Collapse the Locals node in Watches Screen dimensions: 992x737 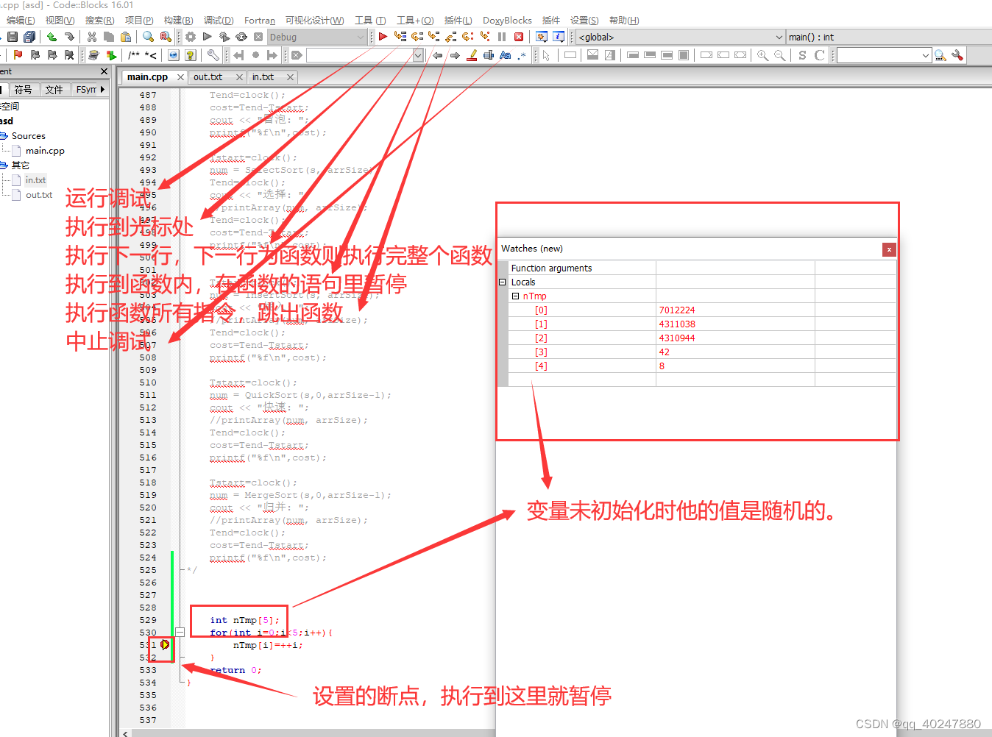tap(503, 282)
